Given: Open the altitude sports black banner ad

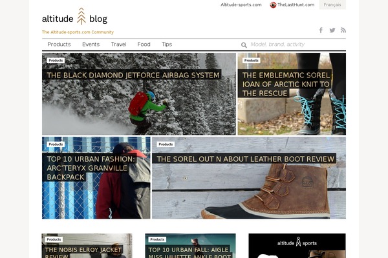Looking at the screenshot, I should (x=297, y=246).
